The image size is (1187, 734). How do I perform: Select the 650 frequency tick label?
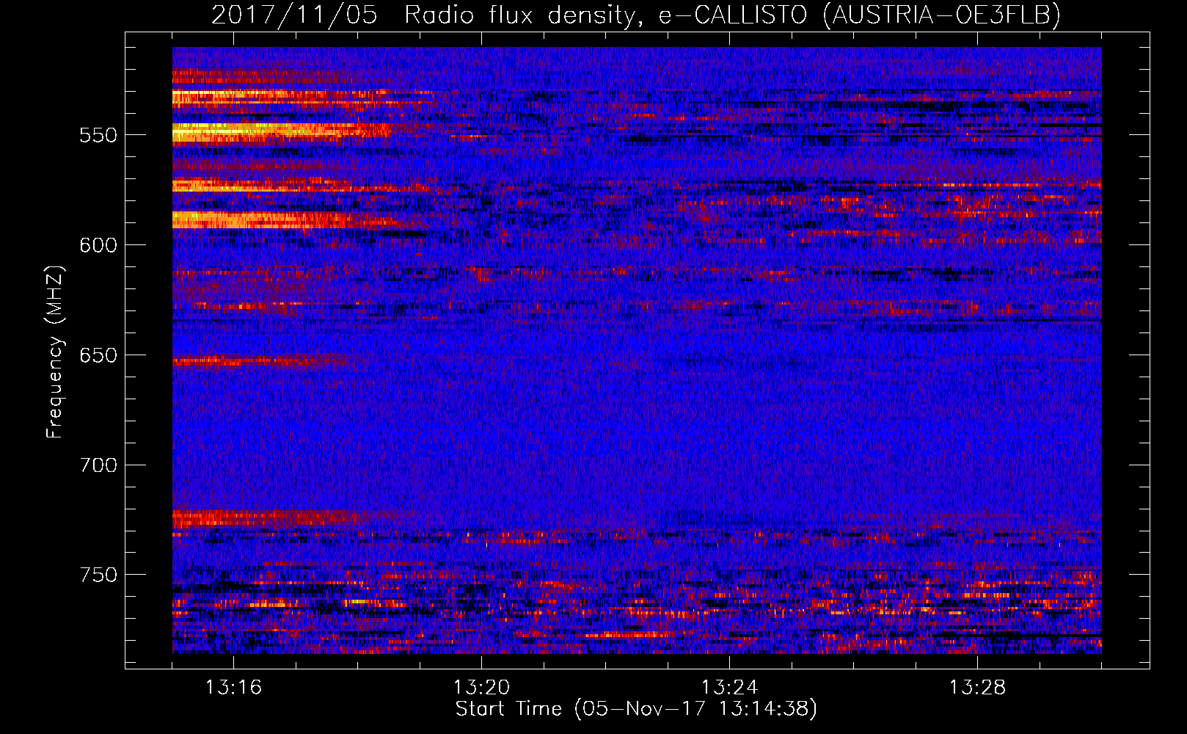coord(98,356)
